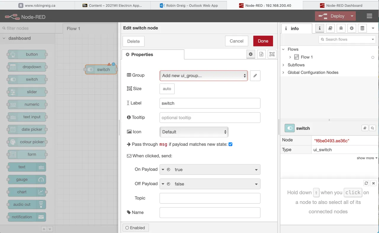Switch to Robin Greig Outlook Web App tab
379x233 pixels.
[x=189, y=5]
